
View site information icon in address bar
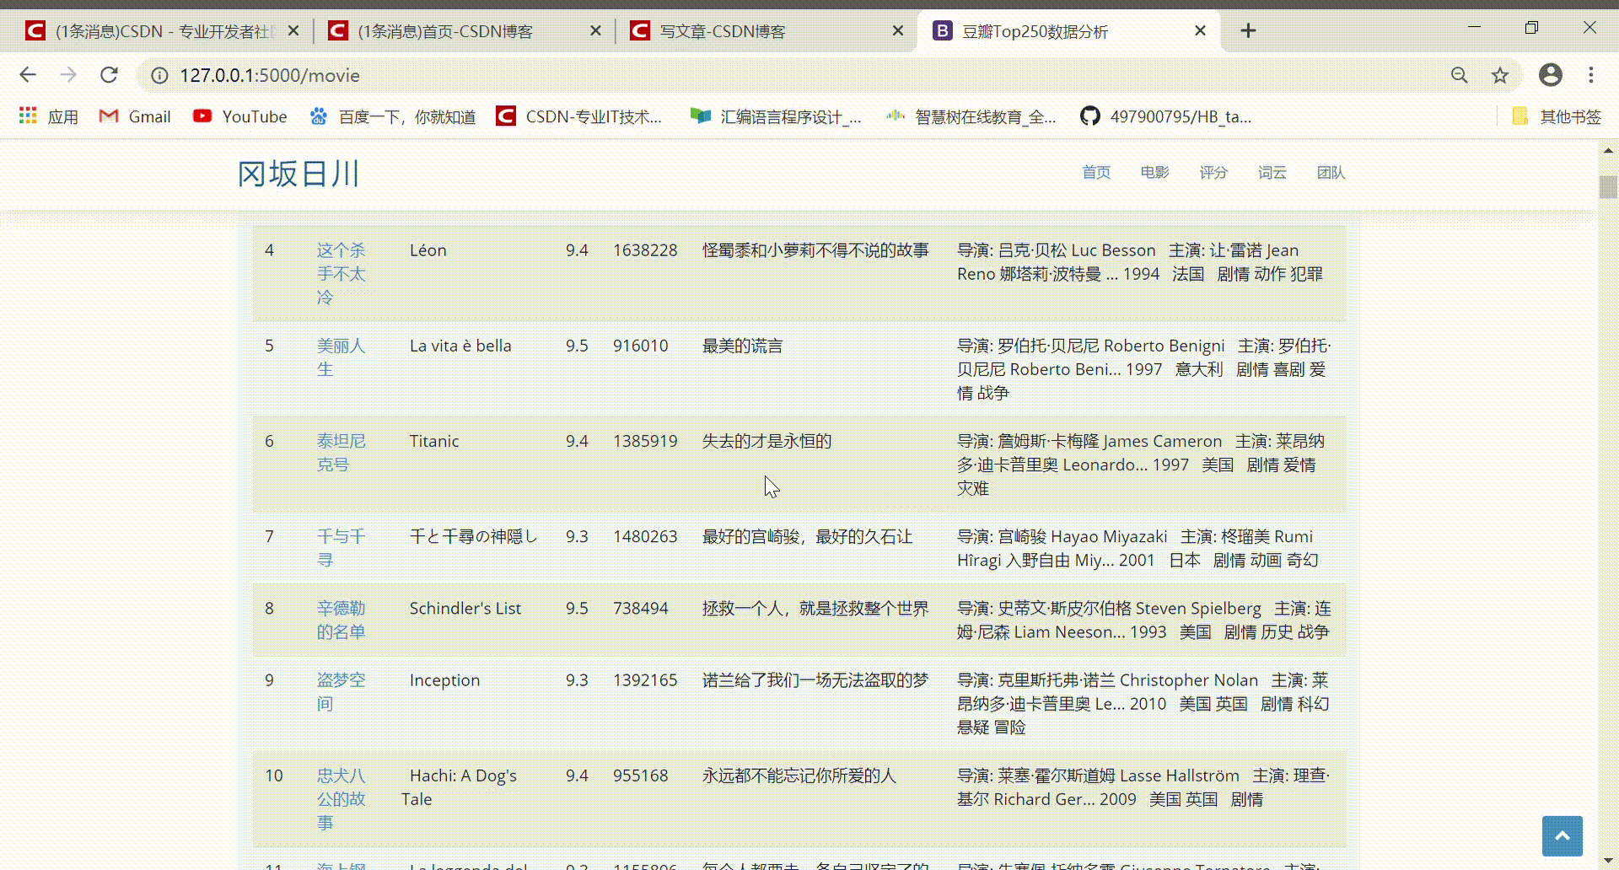pyautogui.click(x=159, y=76)
